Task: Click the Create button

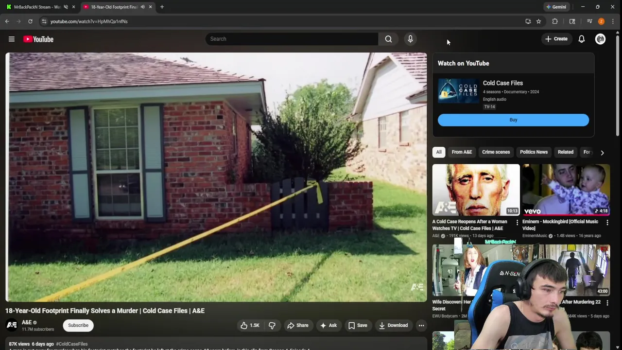Action: click(556, 39)
